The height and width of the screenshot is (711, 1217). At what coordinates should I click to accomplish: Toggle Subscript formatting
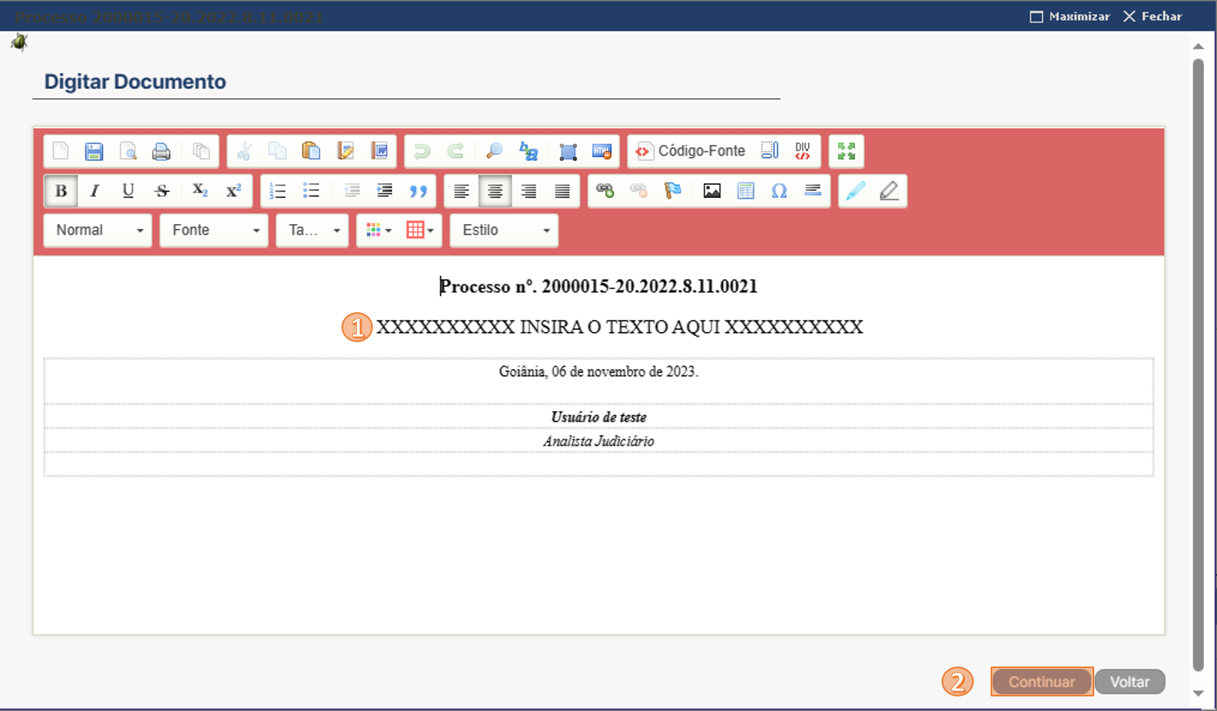[x=200, y=191]
